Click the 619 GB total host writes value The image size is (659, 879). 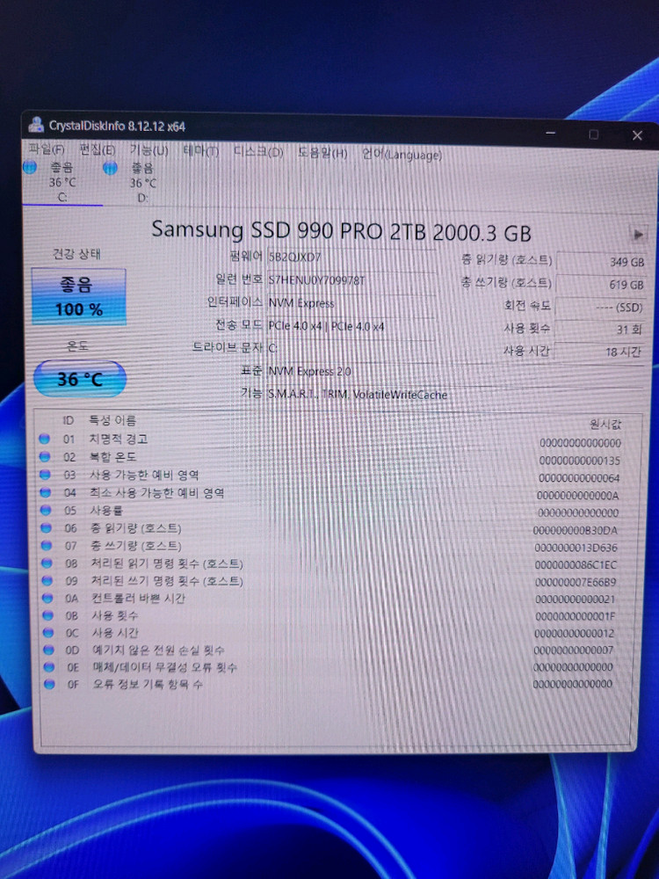point(599,284)
